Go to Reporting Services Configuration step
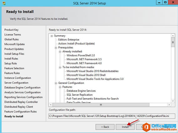 (23, 97)
